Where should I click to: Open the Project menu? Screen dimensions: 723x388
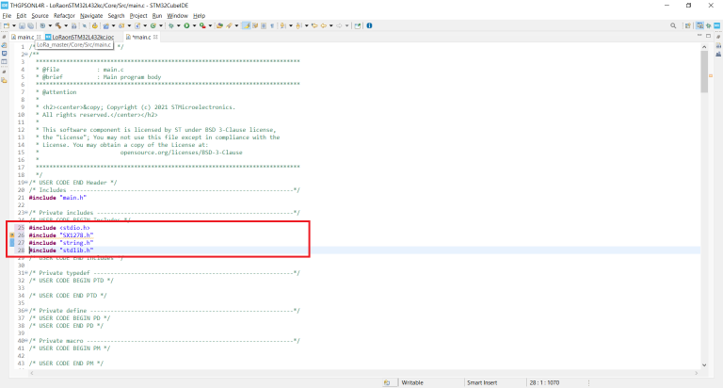point(138,16)
